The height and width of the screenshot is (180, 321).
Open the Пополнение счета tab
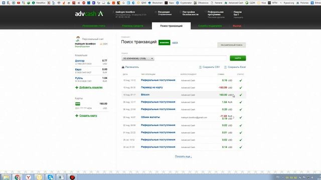point(94,26)
